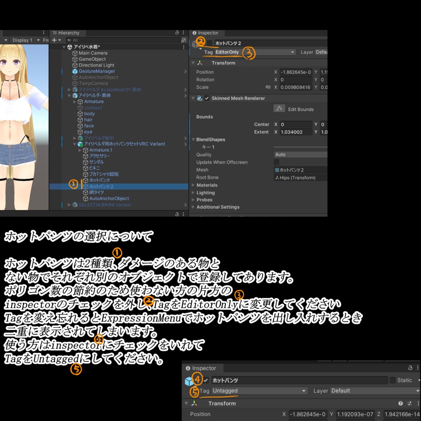Collapse the ホットパンツセットVRC Variant prefab
The image size is (421, 421).
(74, 144)
